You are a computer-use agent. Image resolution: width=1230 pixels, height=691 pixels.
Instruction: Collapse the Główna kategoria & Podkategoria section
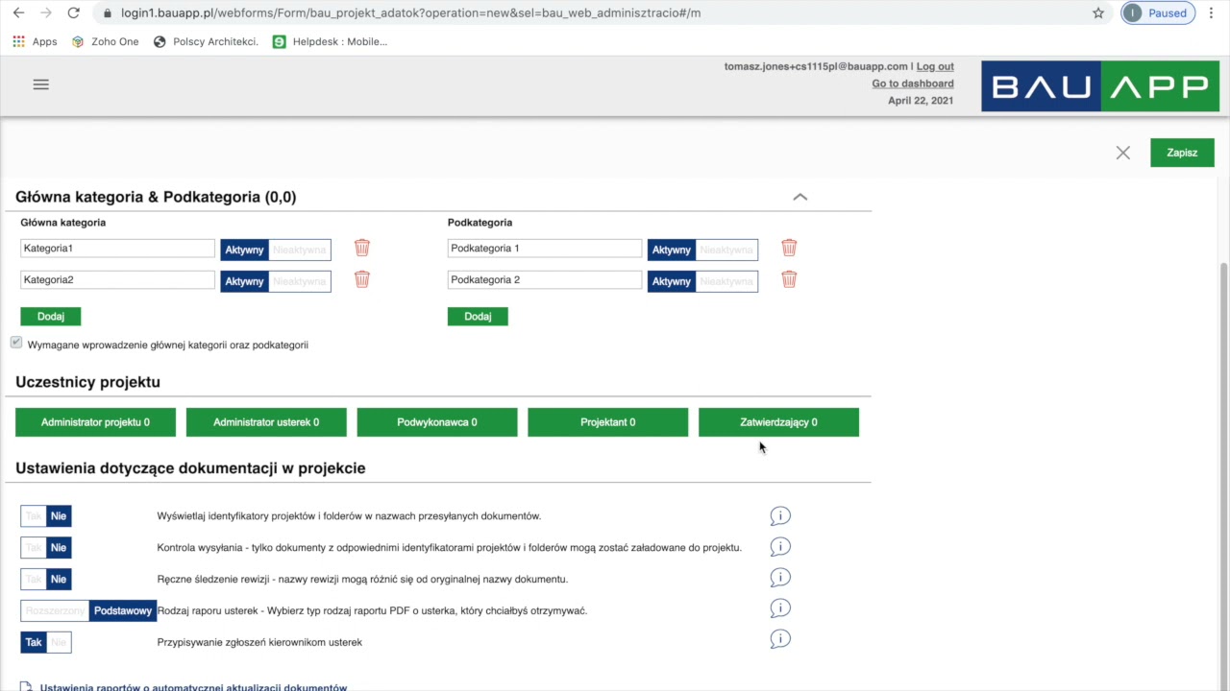coord(799,197)
